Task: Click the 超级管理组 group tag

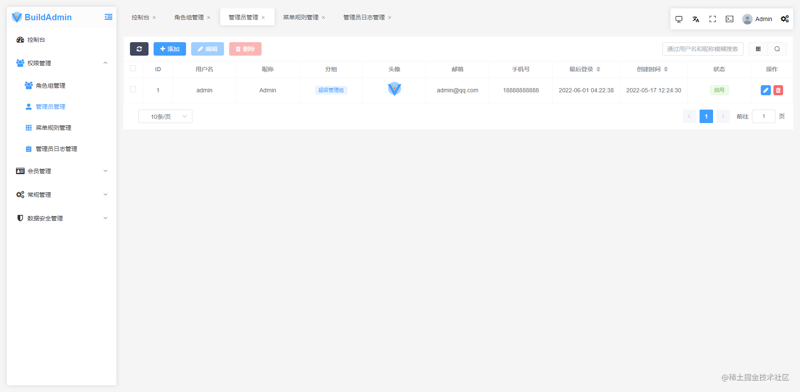Action: [x=331, y=90]
